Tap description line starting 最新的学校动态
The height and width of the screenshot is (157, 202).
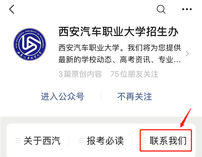coord(120,59)
